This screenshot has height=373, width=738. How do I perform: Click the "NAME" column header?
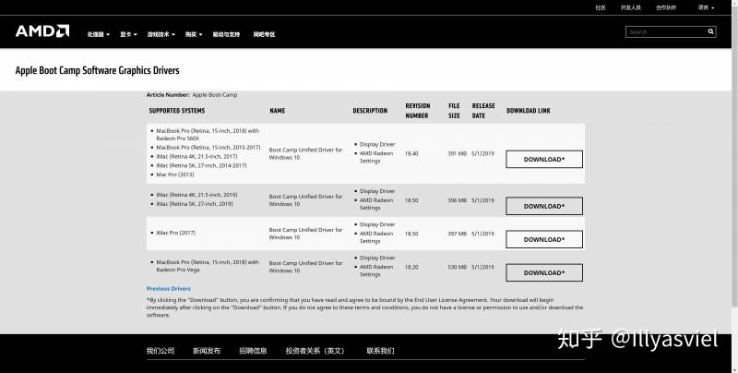pyautogui.click(x=278, y=111)
